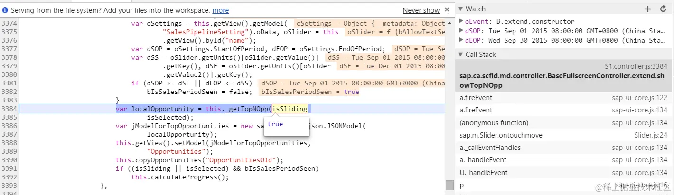This screenshot has width=674, height=195.
Task: Click "OpportunitiesOld" string on line 3390
Action: coord(243,160)
